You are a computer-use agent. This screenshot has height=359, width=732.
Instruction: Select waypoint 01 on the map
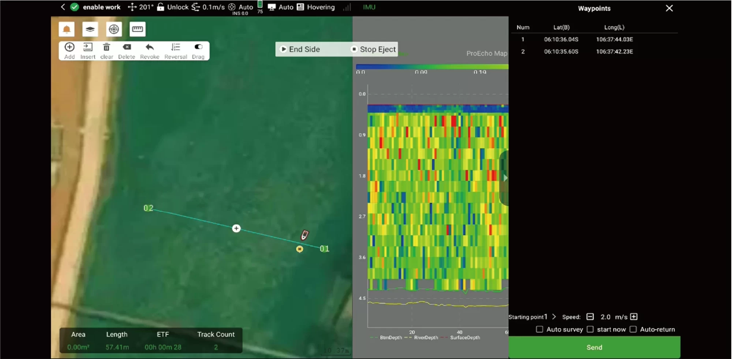tap(325, 249)
